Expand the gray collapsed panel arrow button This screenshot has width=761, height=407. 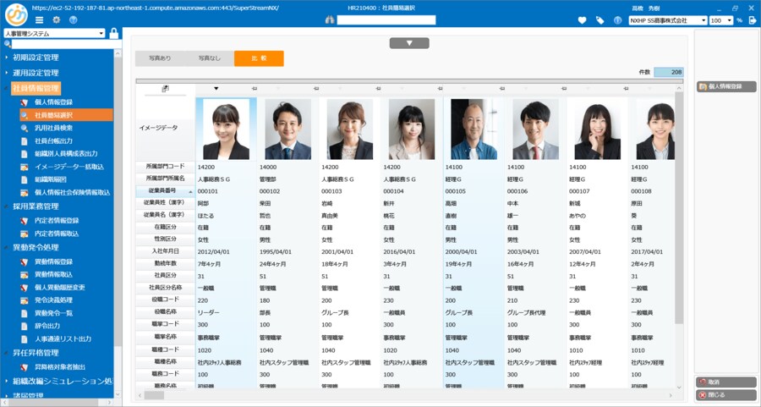[410, 42]
